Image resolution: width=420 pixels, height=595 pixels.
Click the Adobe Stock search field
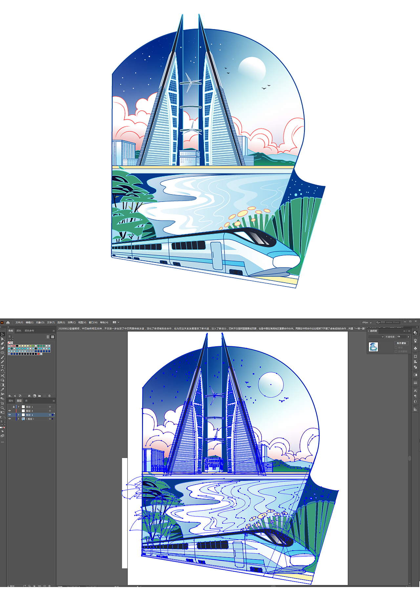click(x=388, y=322)
